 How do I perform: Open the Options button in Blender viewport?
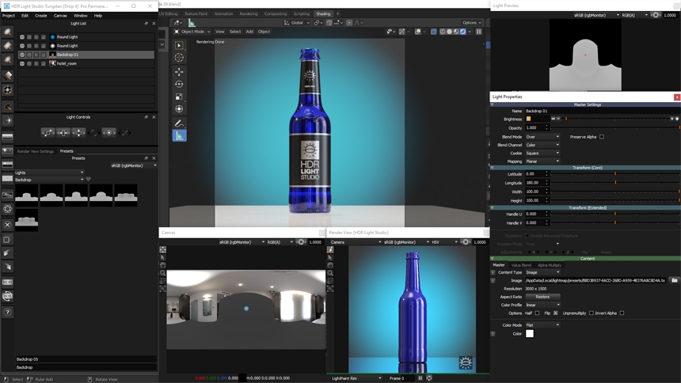click(x=472, y=23)
